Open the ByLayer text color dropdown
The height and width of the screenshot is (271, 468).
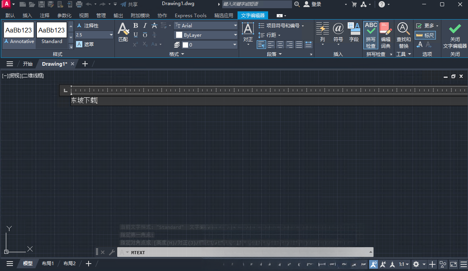pos(206,35)
